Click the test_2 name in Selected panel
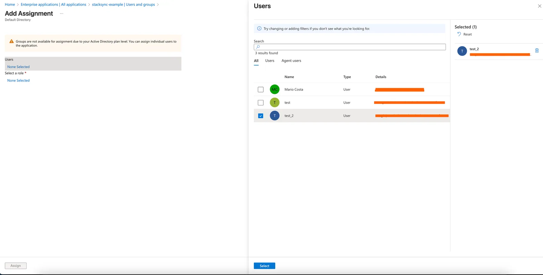This screenshot has height=275, width=543. point(474,49)
